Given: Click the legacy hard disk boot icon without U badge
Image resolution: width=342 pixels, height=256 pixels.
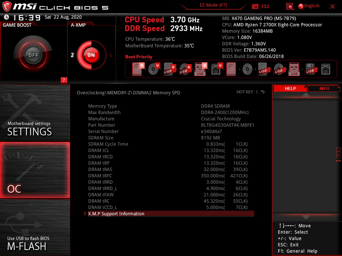Looking at the screenshot, I should [231, 69].
